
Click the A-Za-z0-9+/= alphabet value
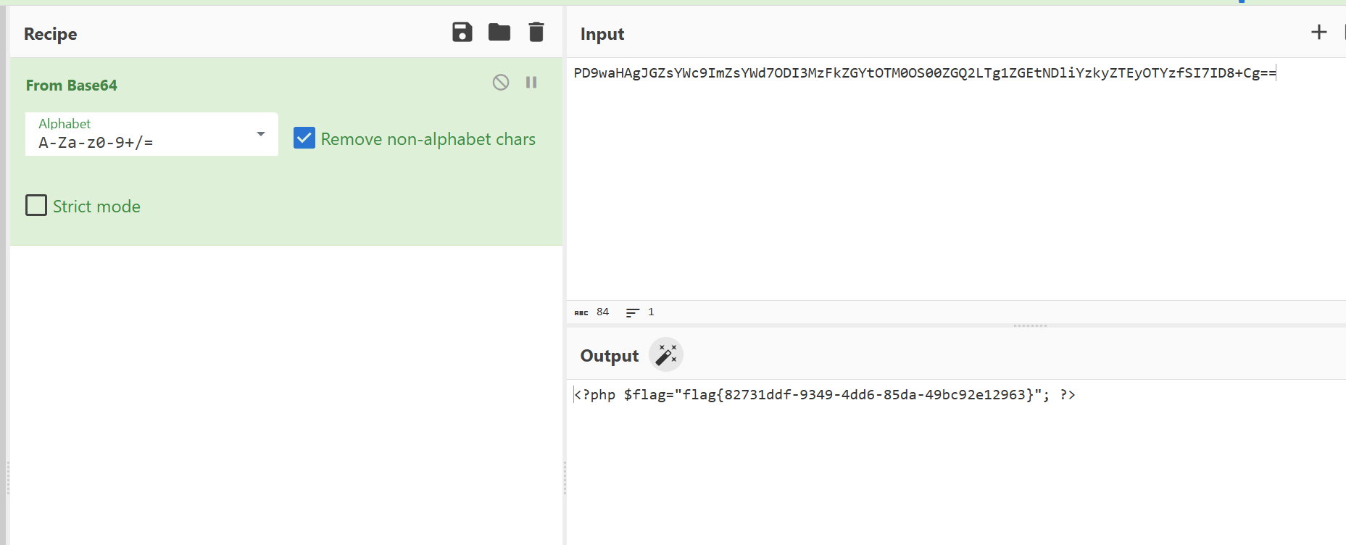click(96, 143)
